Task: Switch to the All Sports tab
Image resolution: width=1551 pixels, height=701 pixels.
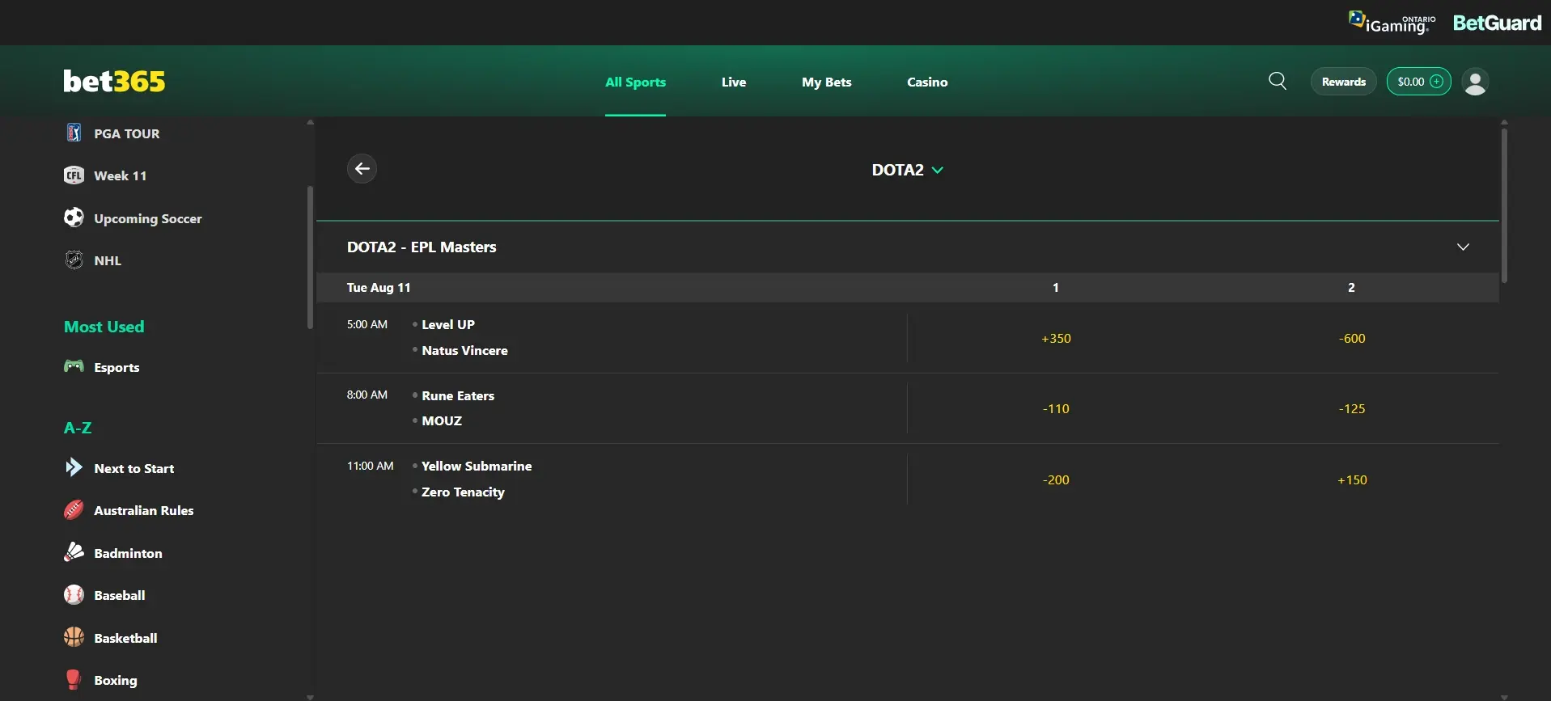Action: click(635, 82)
